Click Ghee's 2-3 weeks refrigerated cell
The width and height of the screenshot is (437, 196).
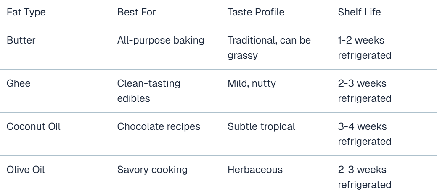[x=384, y=91]
